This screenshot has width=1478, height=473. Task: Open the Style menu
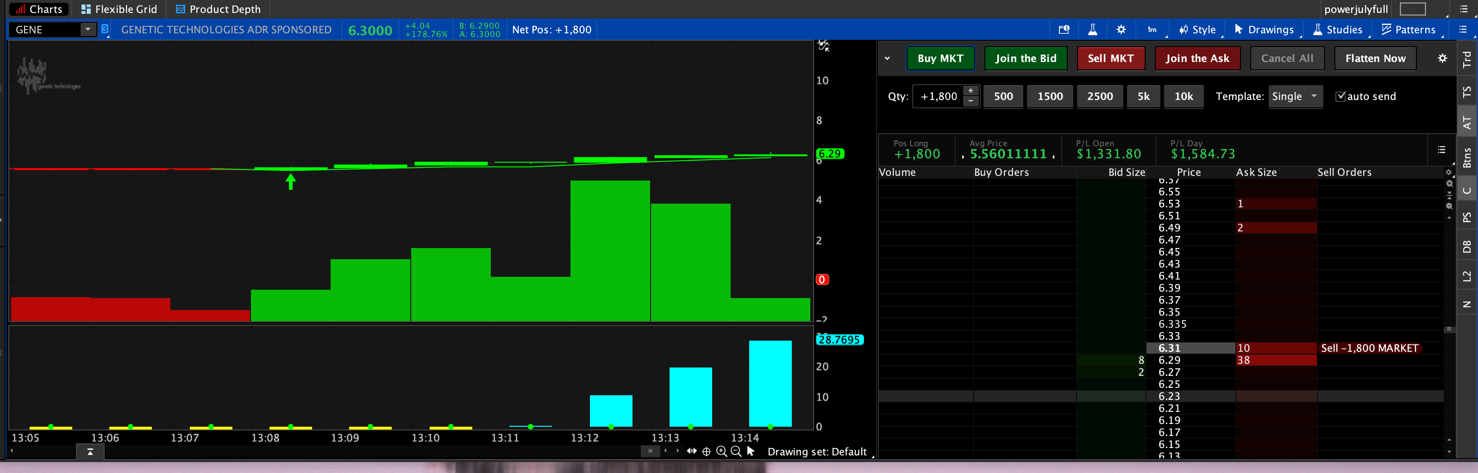[1197, 30]
